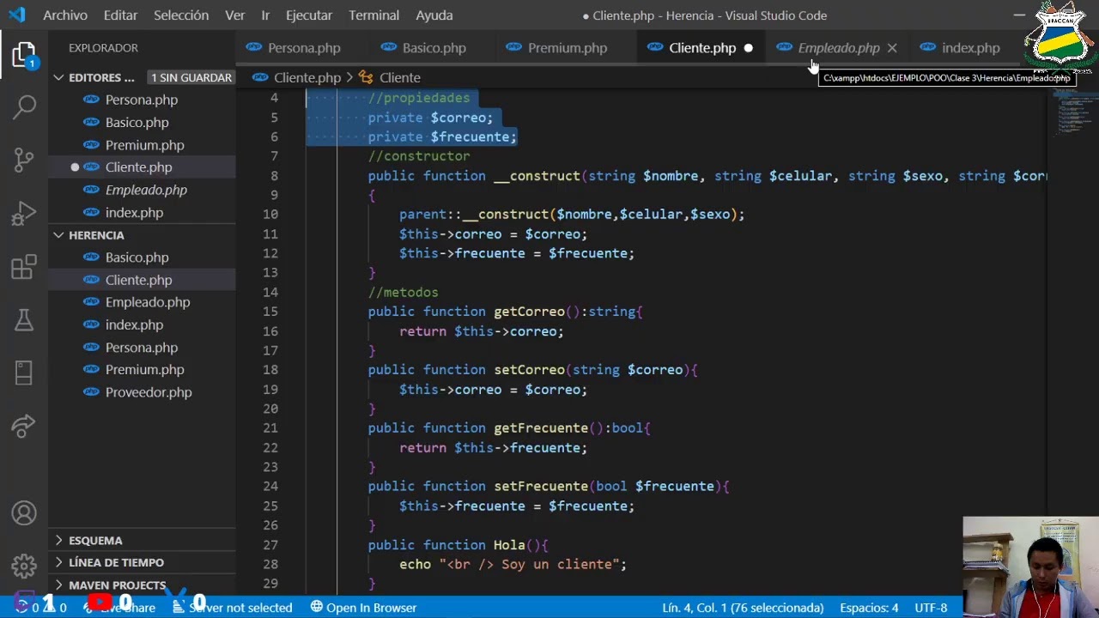Open the Testing flask icon

click(x=24, y=320)
